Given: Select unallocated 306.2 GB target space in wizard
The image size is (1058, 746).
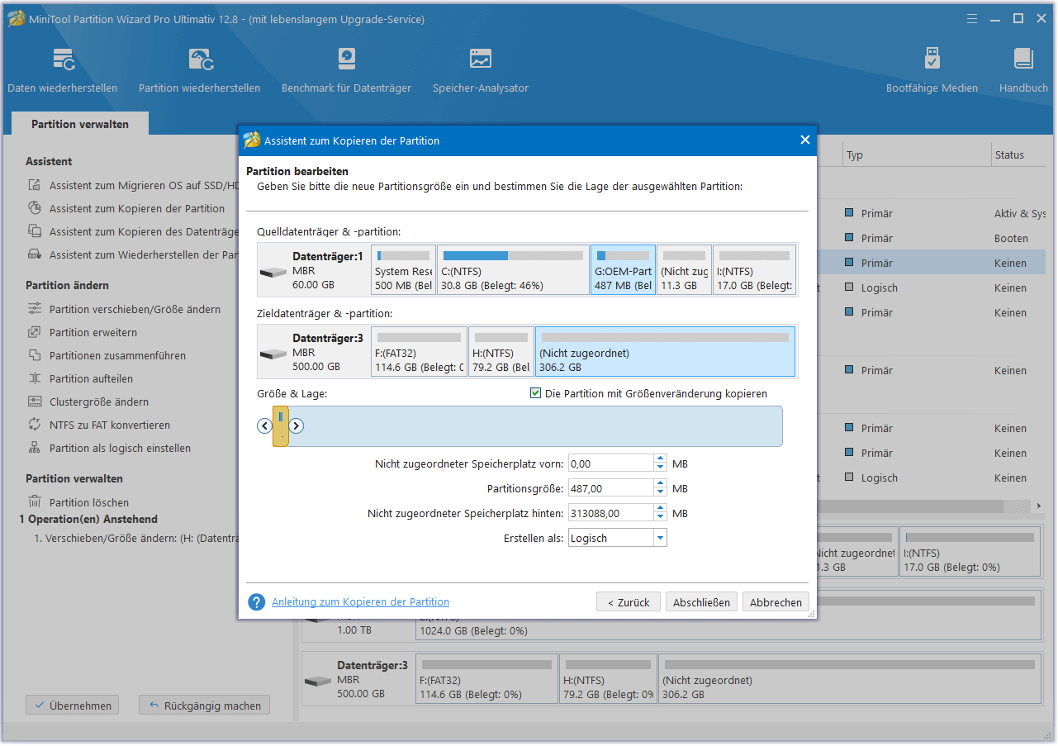Looking at the screenshot, I should point(666,351).
